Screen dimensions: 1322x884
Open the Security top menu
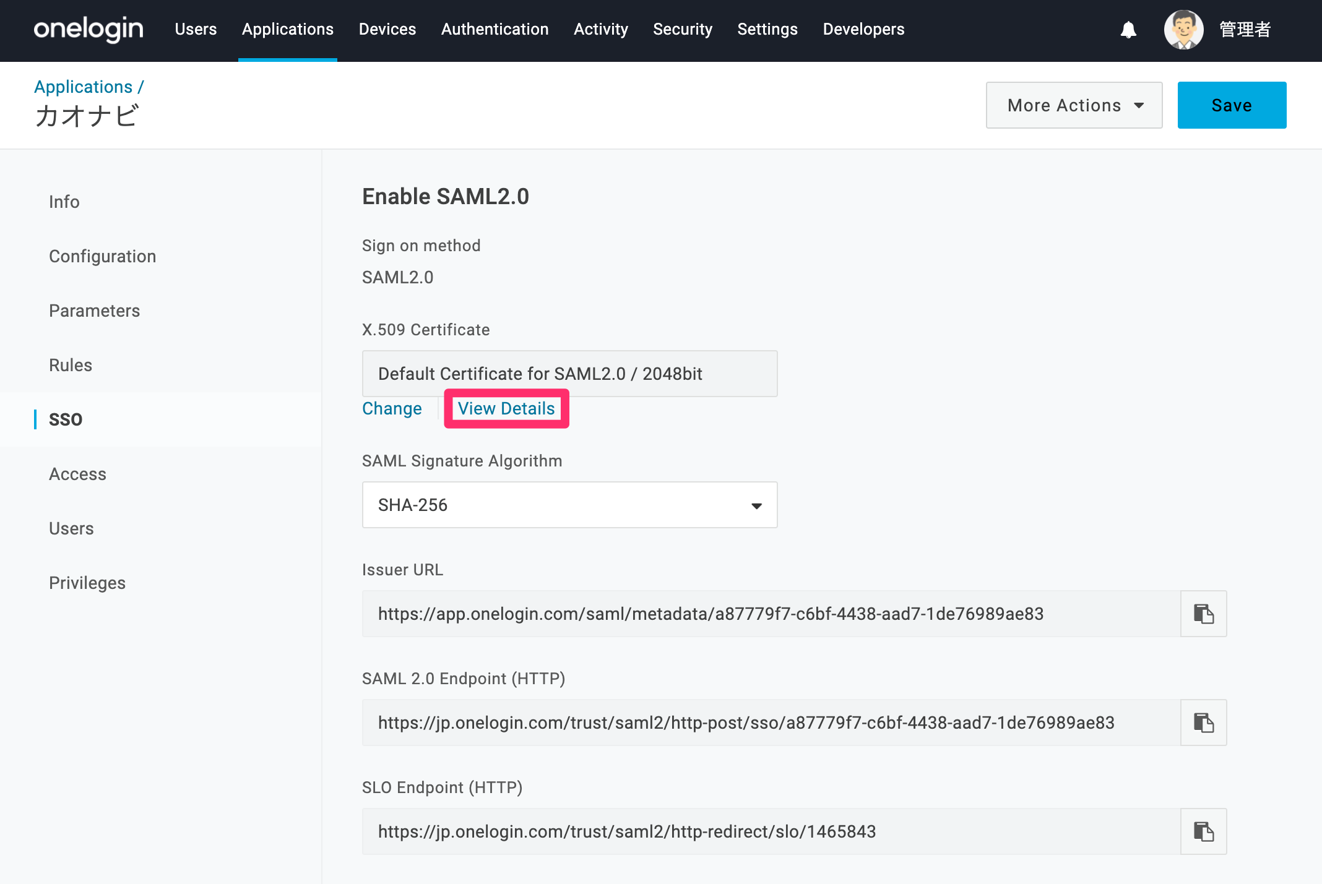pyautogui.click(x=683, y=29)
